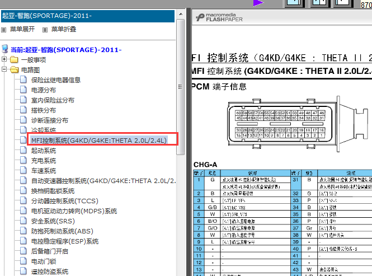Click page icon beside 后备箱门开启
The image size is (372, 276).
click(x=23, y=251)
